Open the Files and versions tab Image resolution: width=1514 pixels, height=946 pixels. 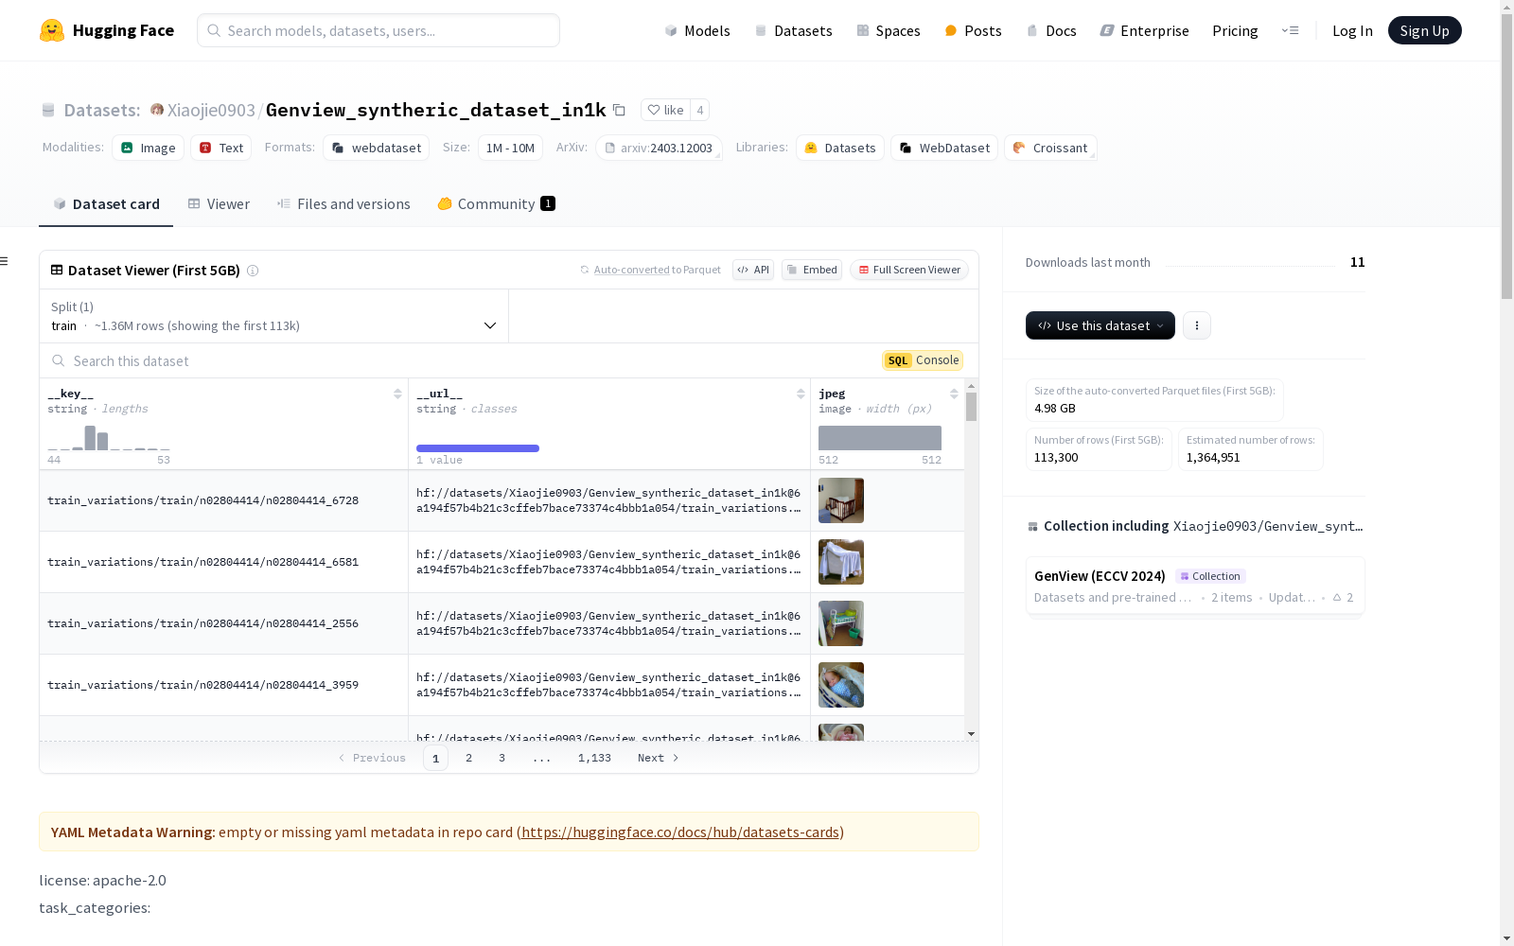point(343,203)
